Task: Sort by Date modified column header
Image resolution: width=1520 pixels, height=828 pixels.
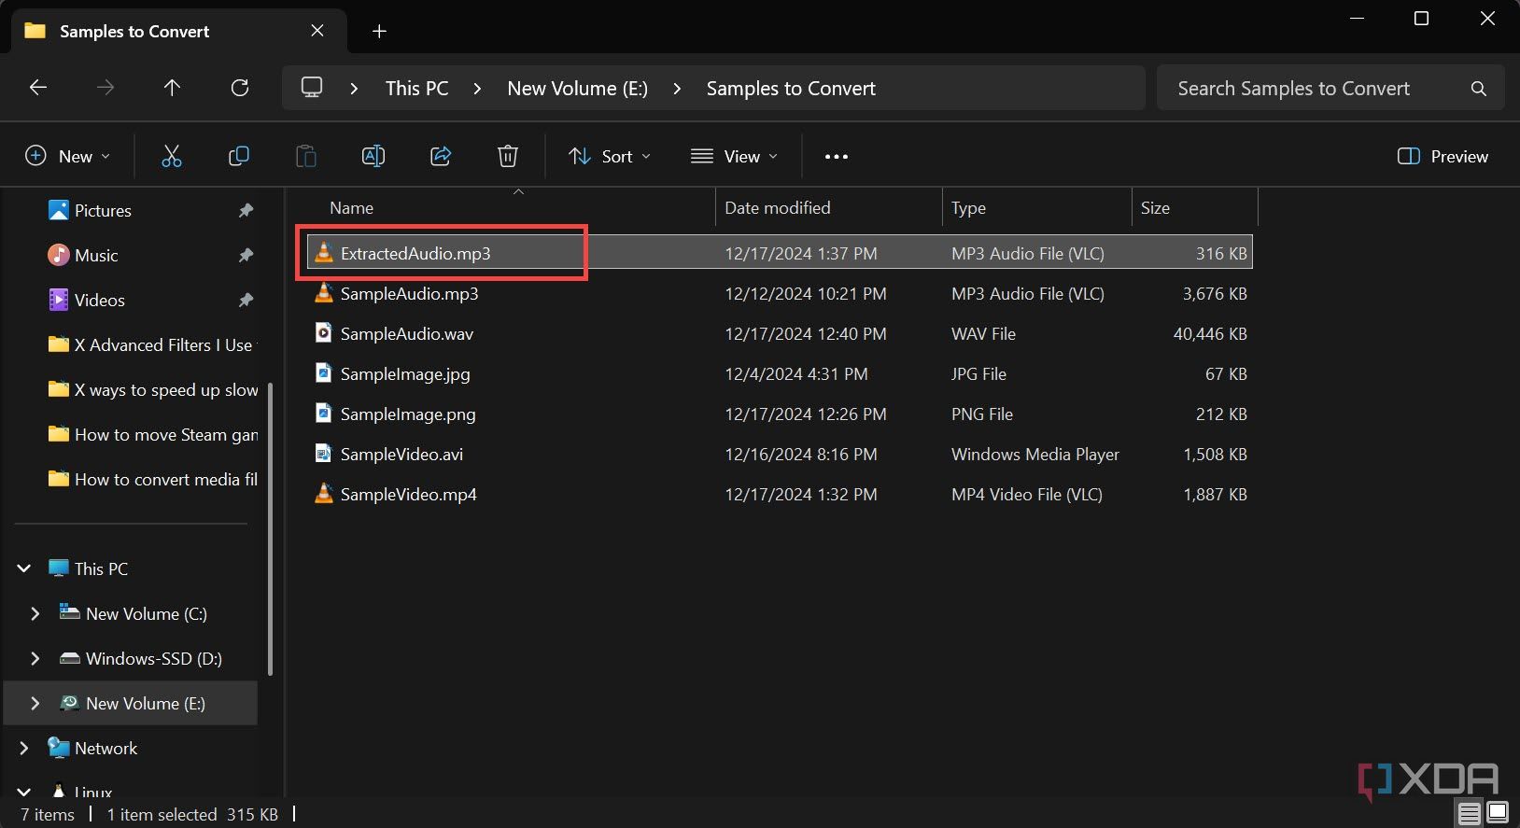Action: [x=829, y=207]
